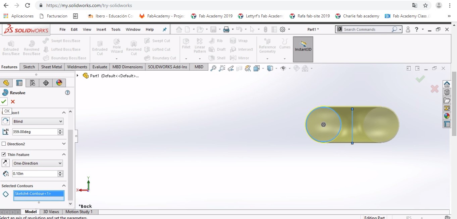Click the Home icon in title toolbar
This screenshot has width=457, height=219.
click(179, 29)
